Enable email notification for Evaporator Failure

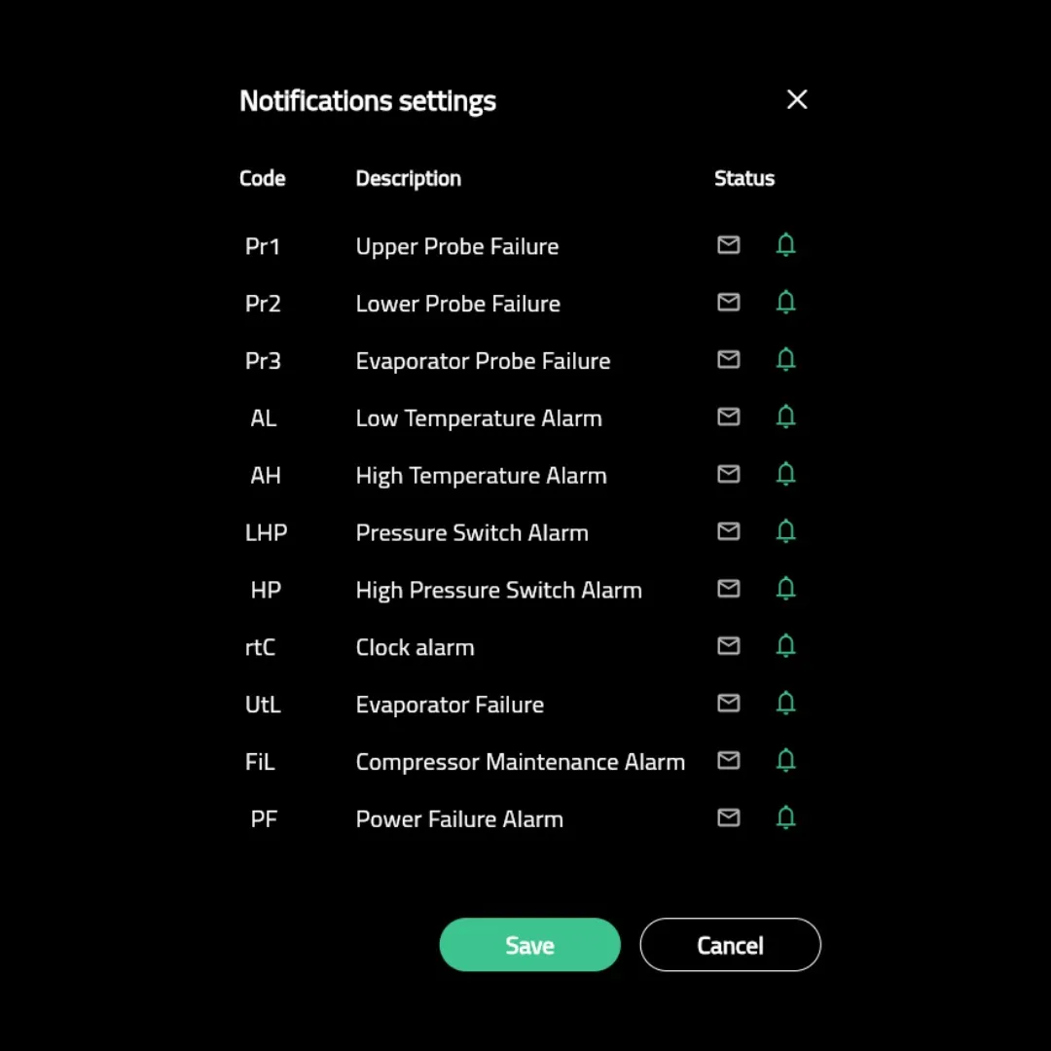click(x=728, y=704)
